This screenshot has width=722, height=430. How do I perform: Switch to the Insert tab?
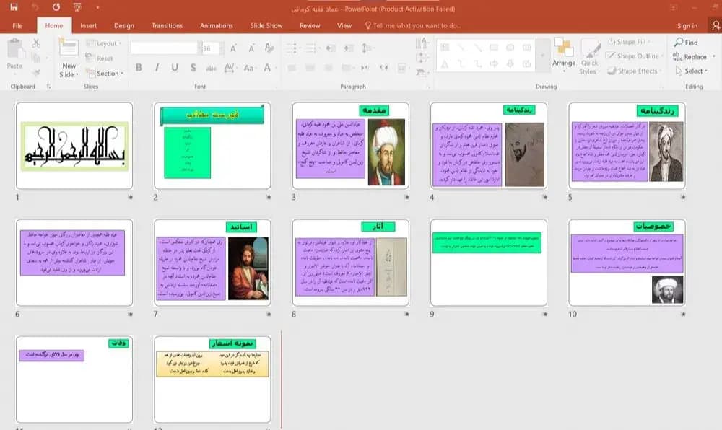pos(88,26)
